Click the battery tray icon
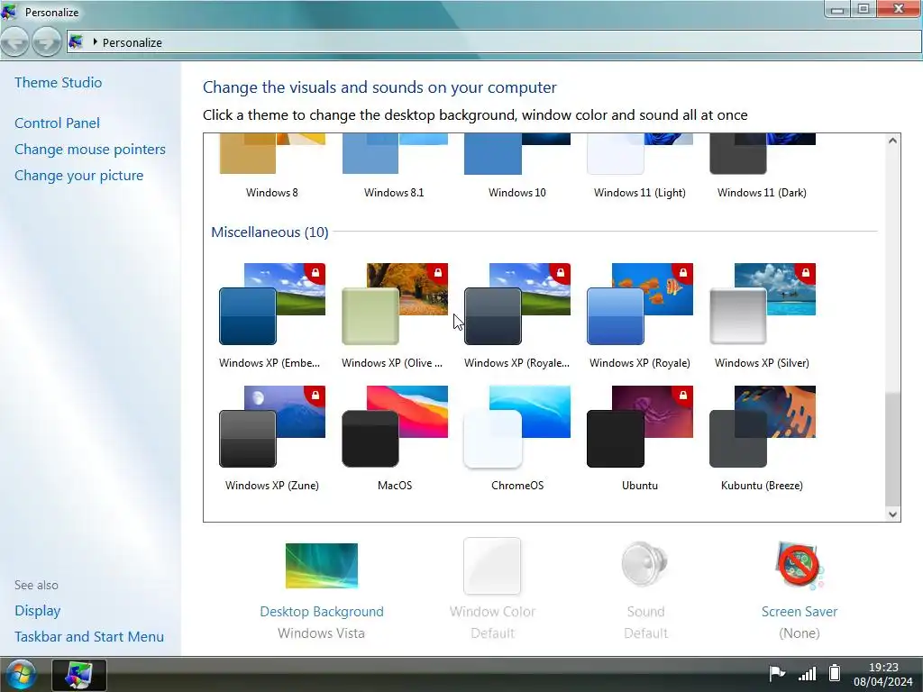 pos(834,672)
